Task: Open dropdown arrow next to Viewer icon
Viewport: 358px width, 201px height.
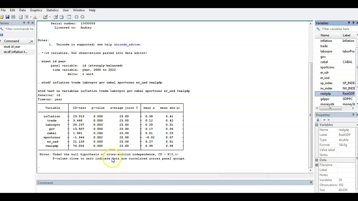Action: [31, 17]
